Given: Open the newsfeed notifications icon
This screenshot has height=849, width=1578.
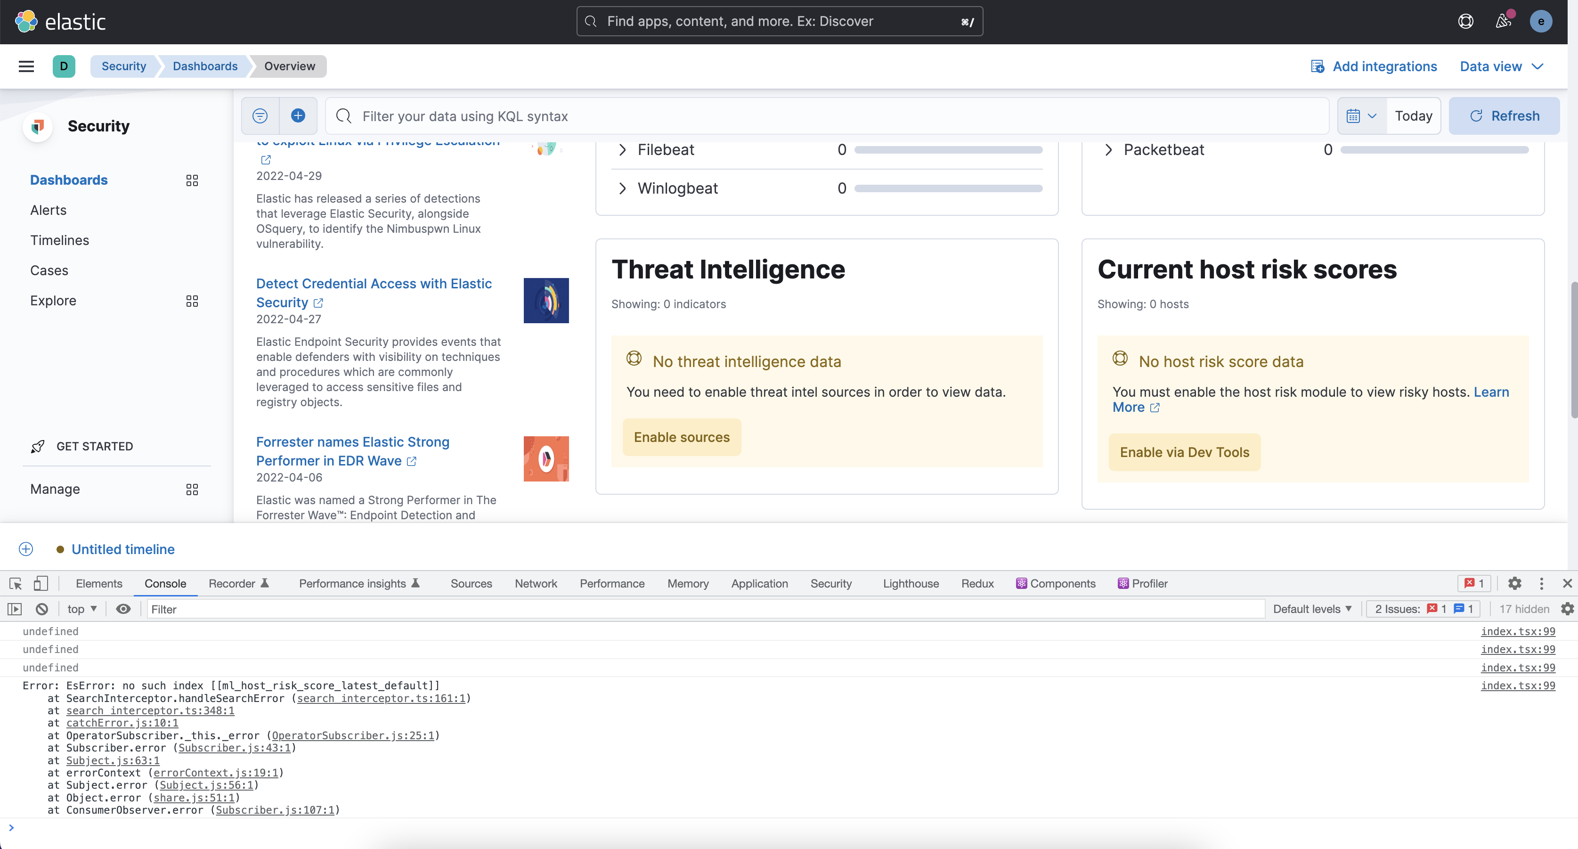Looking at the screenshot, I should 1503,22.
